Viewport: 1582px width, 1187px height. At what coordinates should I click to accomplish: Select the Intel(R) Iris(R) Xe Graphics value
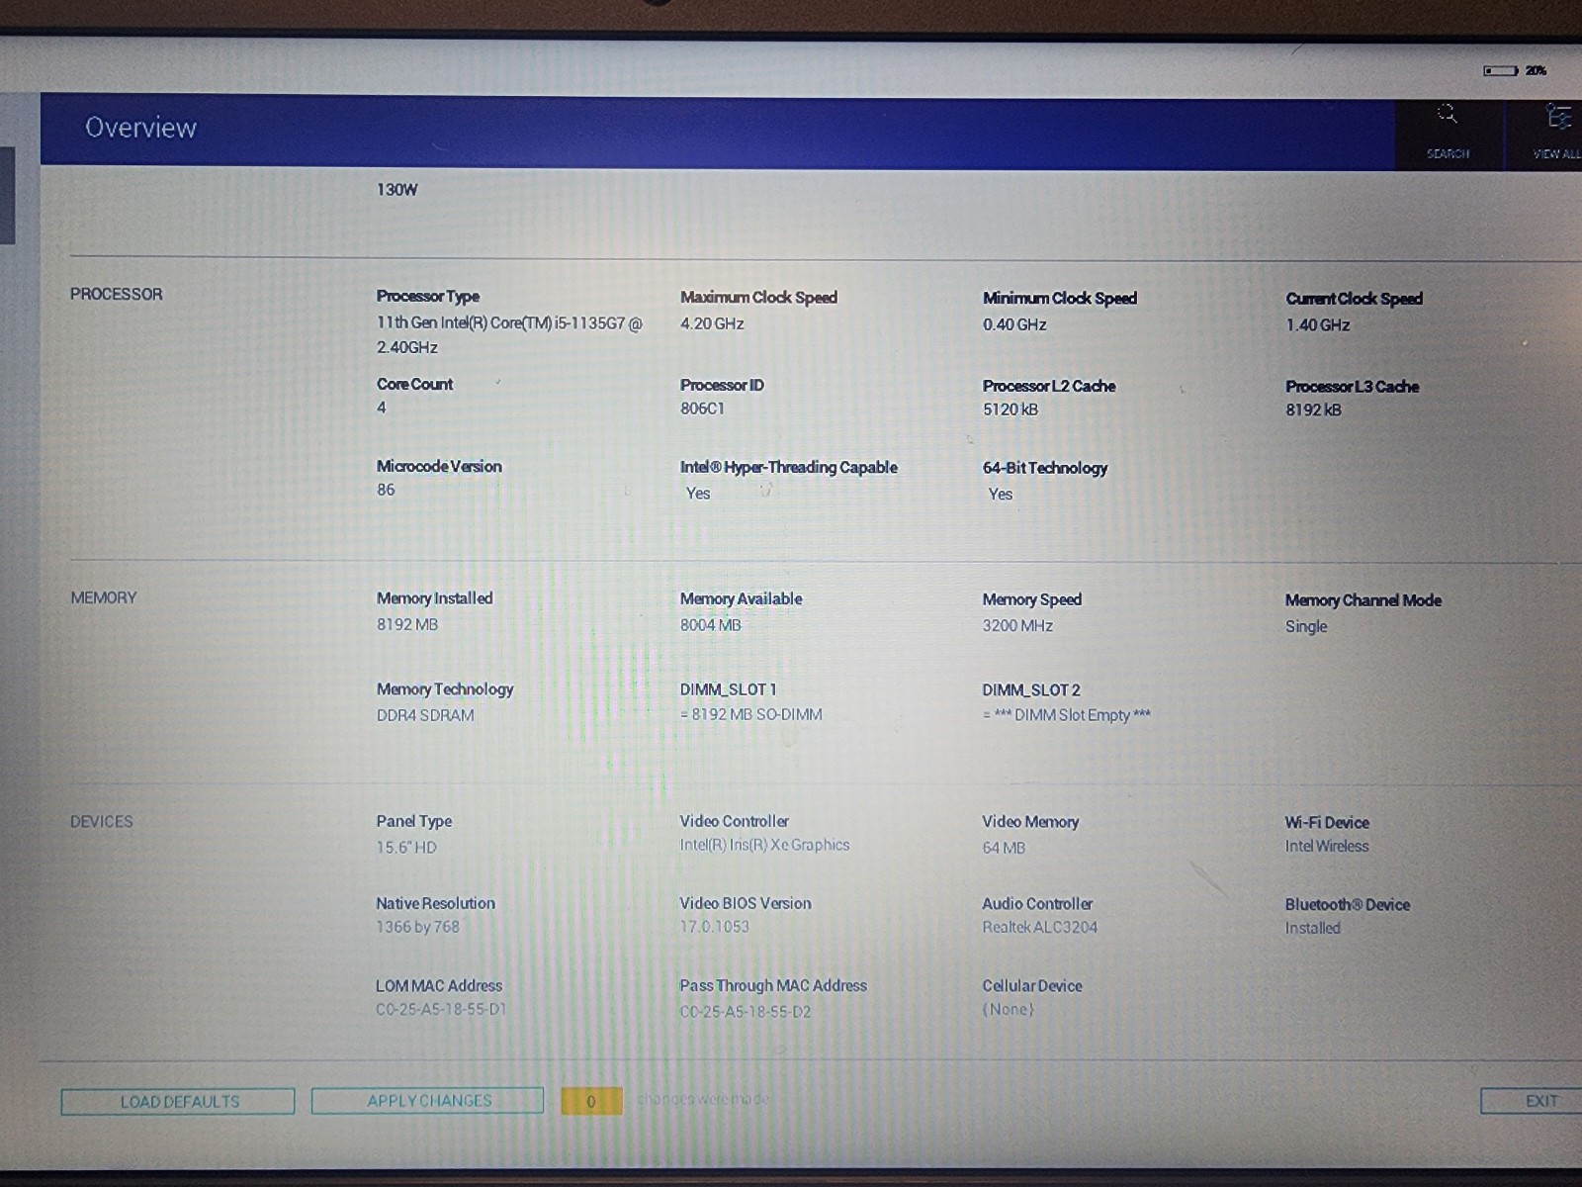[x=764, y=845]
